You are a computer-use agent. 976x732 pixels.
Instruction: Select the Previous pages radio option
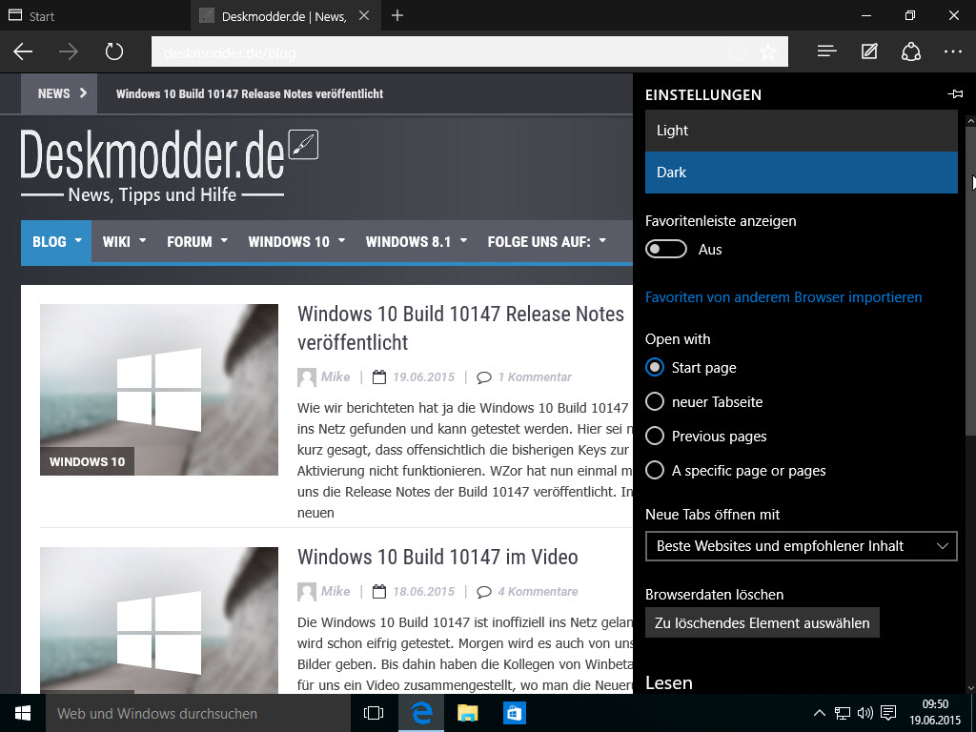tap(655, 436)
